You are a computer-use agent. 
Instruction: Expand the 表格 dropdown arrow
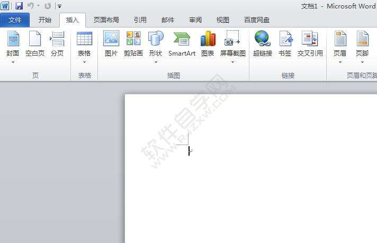coord(84,62)
